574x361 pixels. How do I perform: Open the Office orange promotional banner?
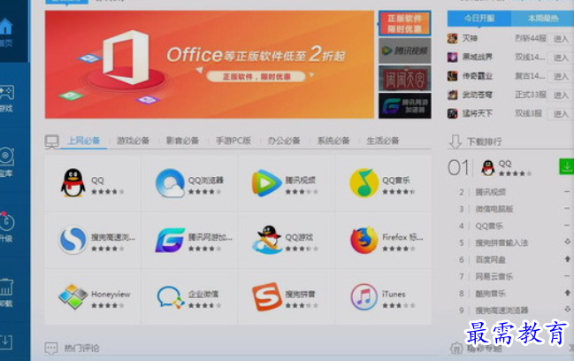[x=210, y=65]
